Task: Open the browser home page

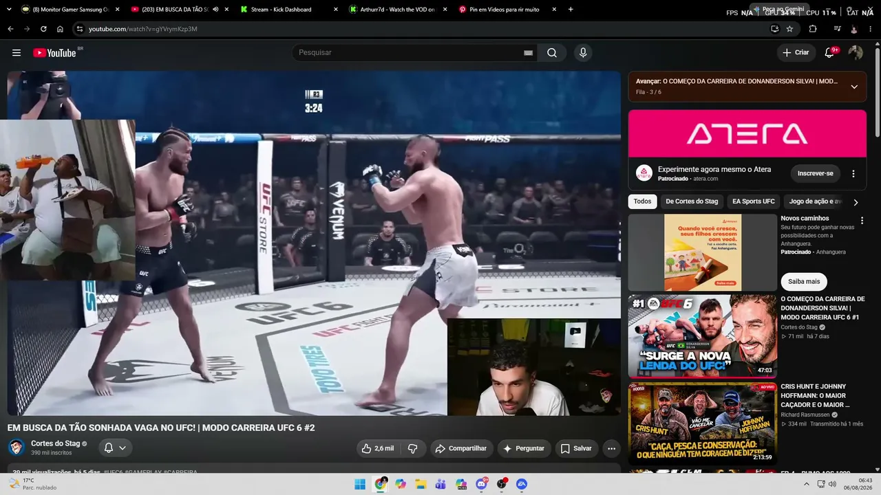Action: [60, 29]
